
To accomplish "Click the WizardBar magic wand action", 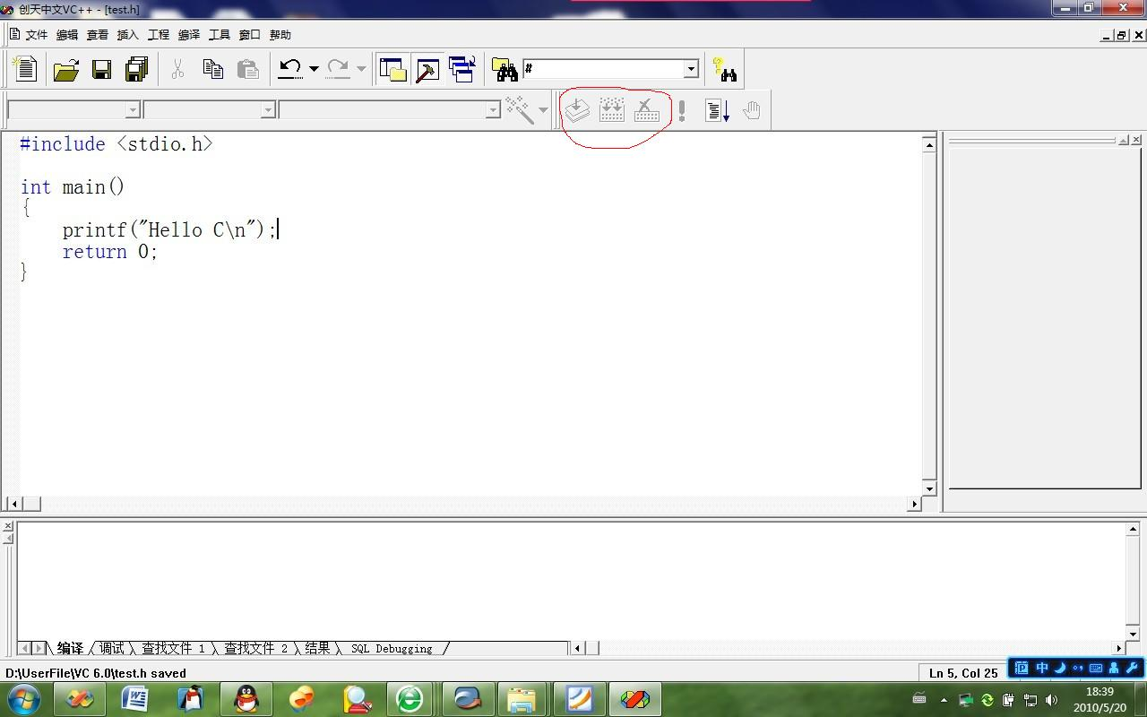I will click(x=520, y=109).
